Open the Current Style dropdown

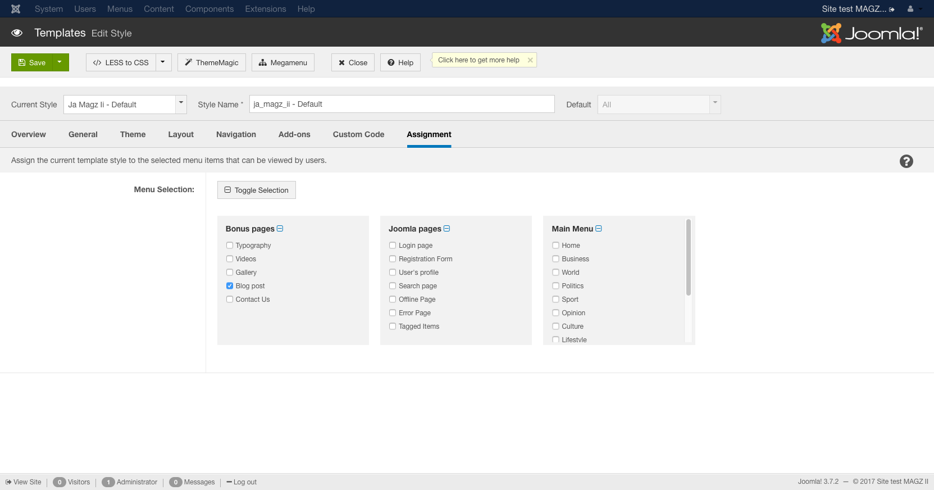coord(125,105)
